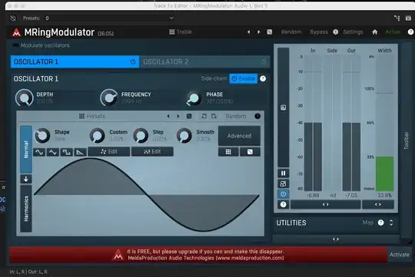
Task: Click Edit under Step
Action: [x=152, y=151]
